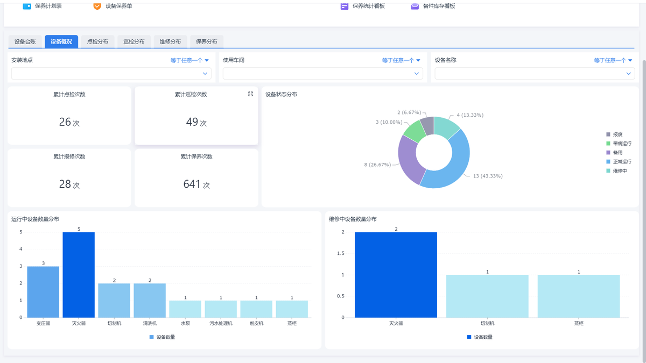
Task: Click the 保养统计看板 link text
Action: click(x=368, y=6)
